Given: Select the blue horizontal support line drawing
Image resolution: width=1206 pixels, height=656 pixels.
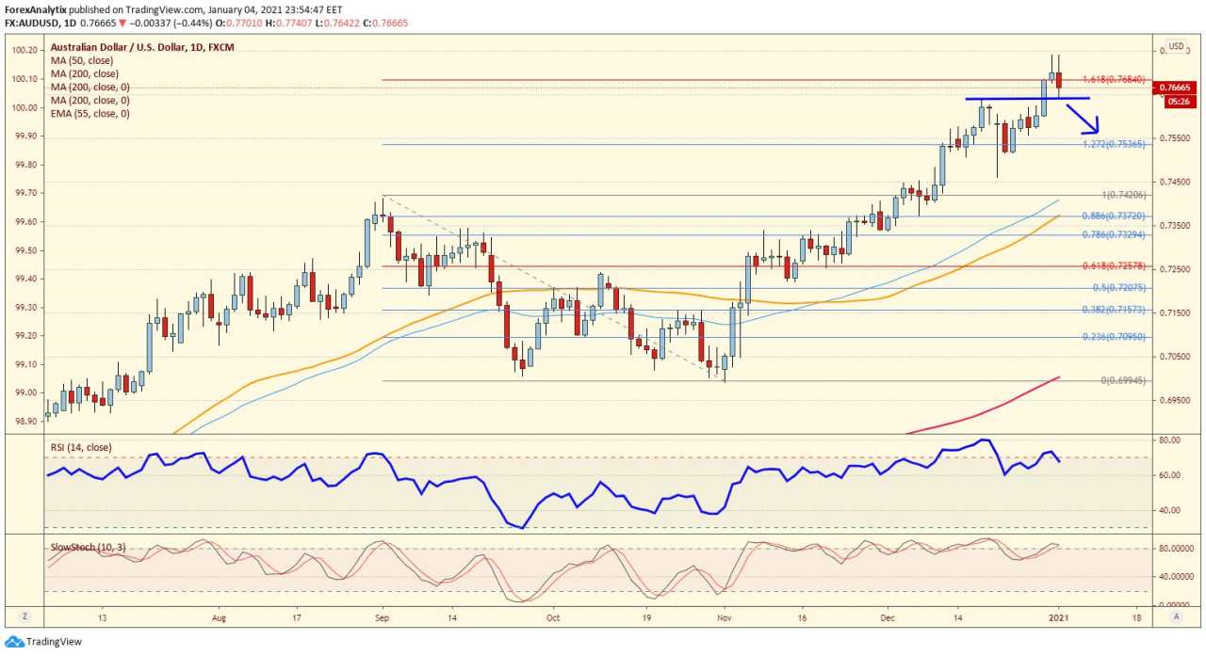Looking at the screenshot, I should (1027, 98).
